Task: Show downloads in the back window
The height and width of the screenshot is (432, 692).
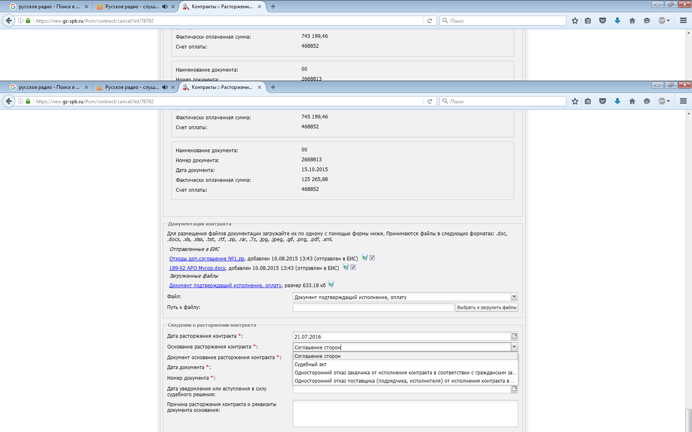Action: (x=617, y=21)
